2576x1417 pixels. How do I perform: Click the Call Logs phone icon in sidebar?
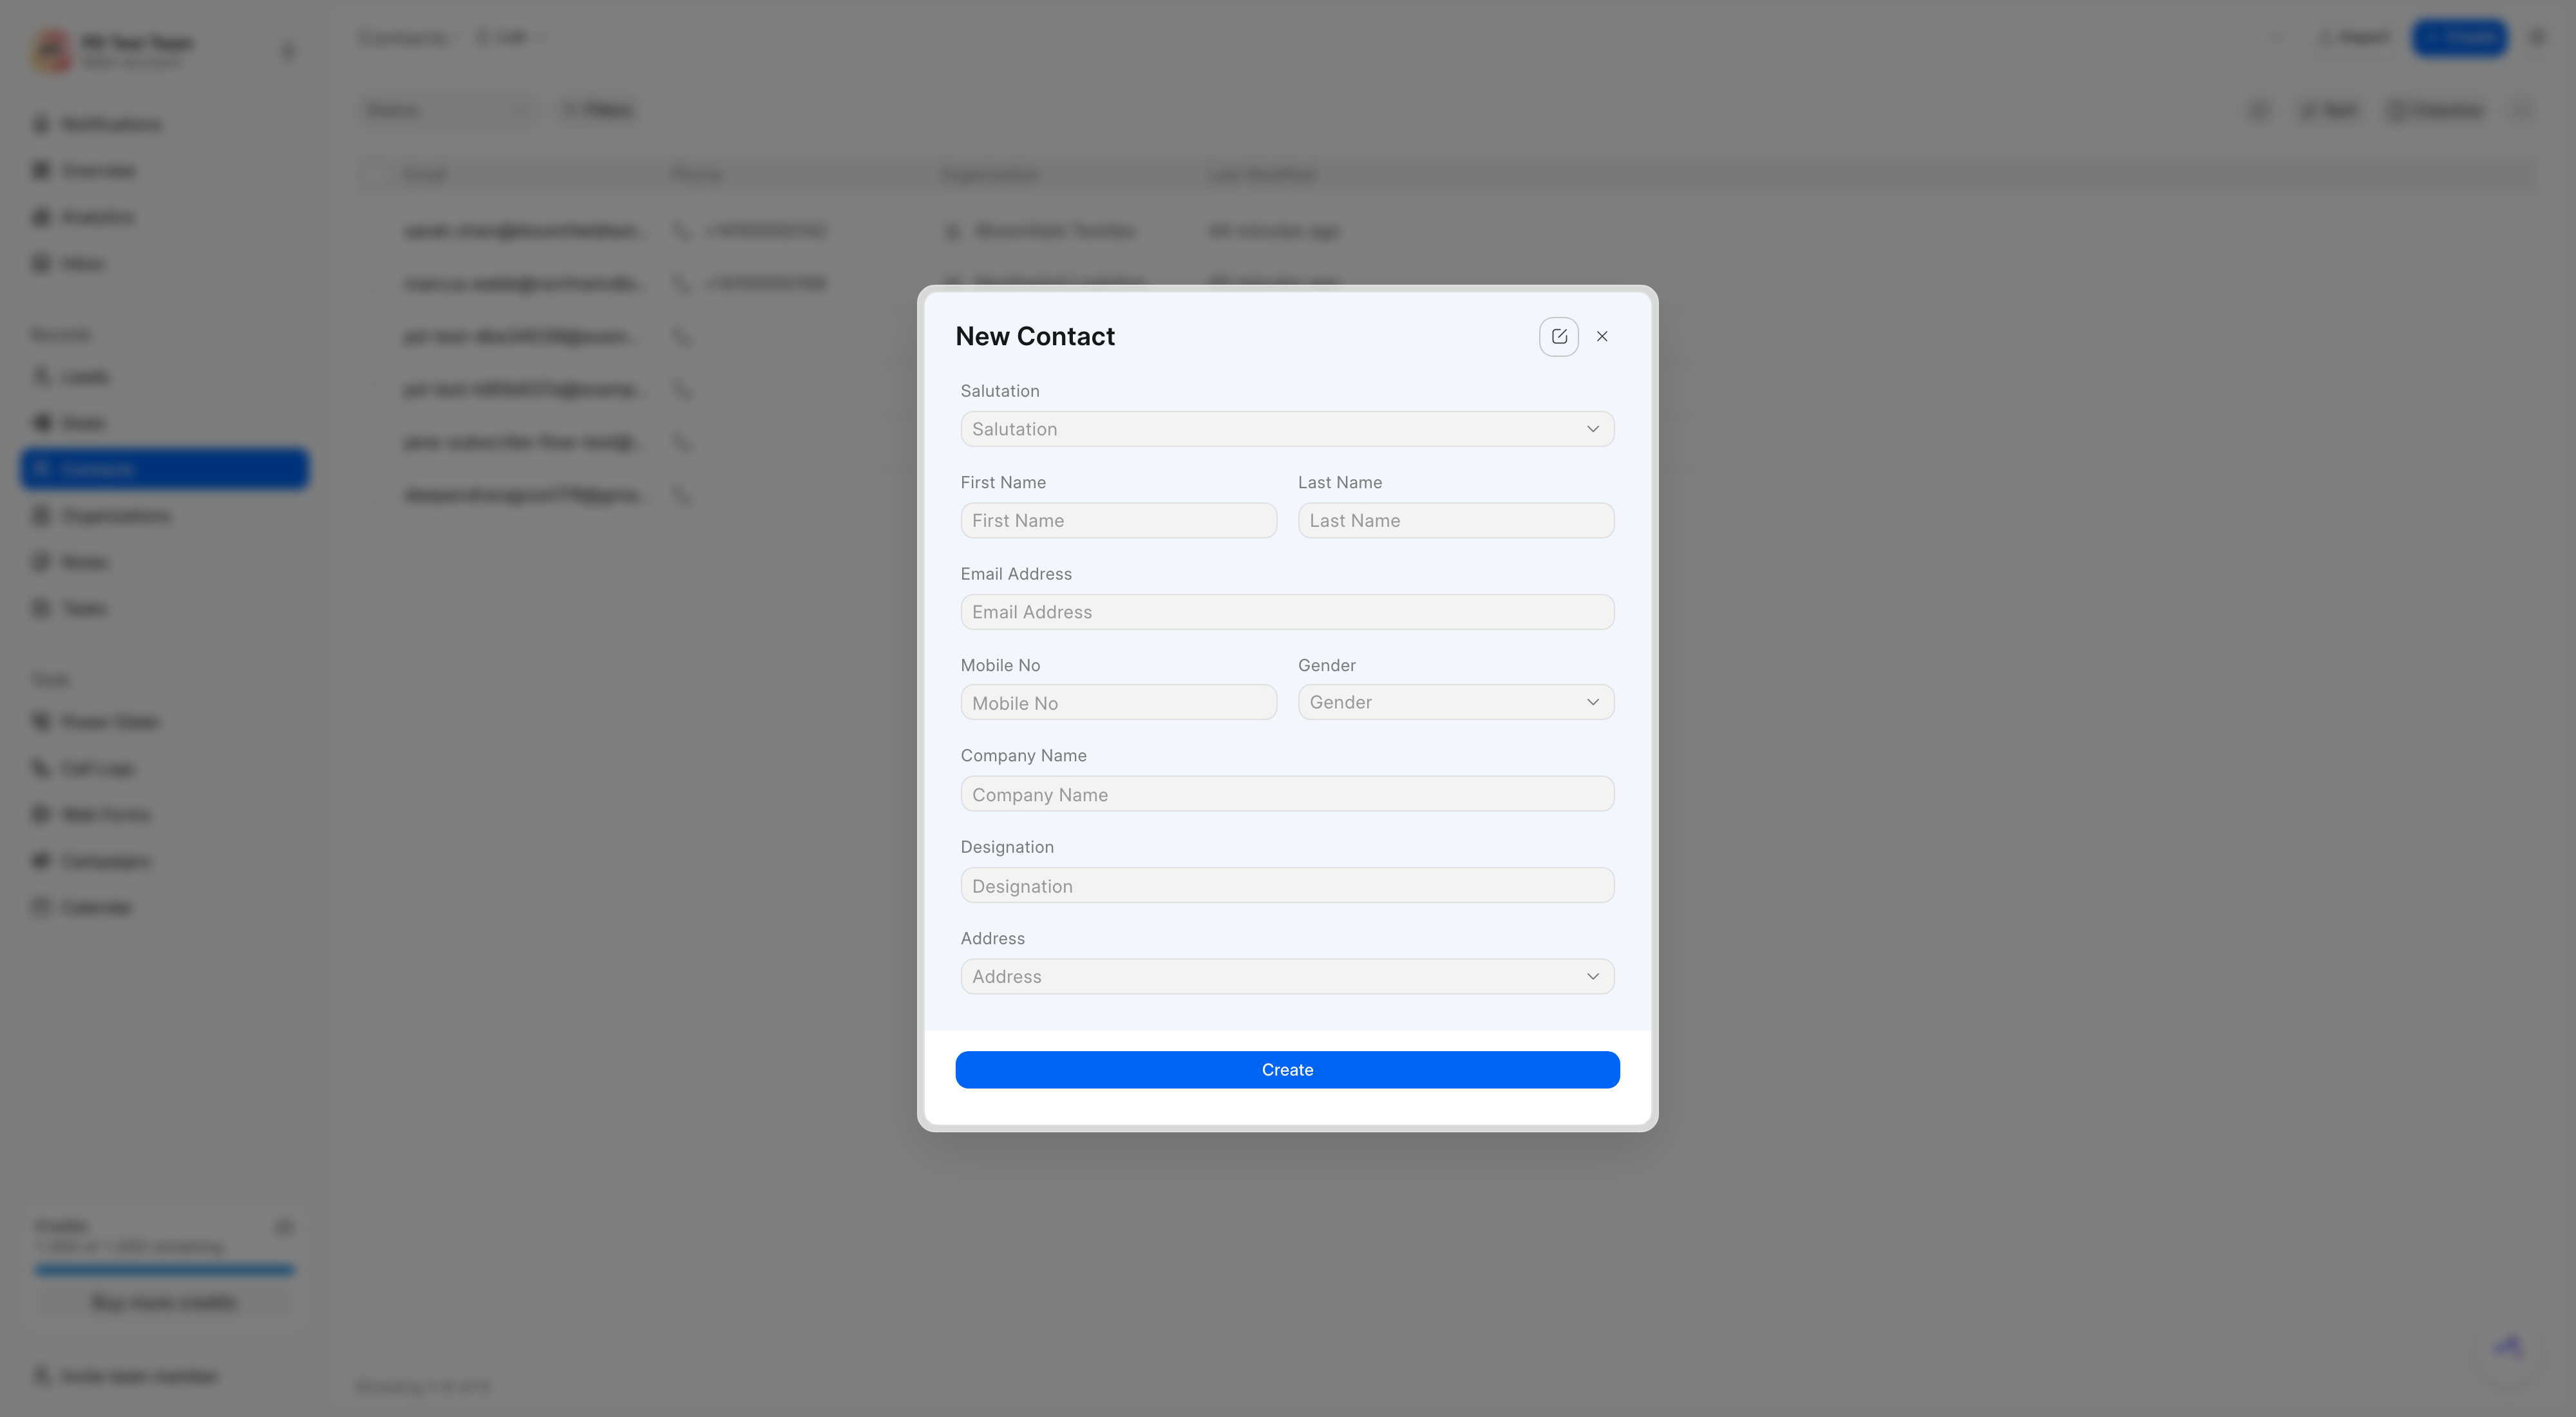coord(41,768)
